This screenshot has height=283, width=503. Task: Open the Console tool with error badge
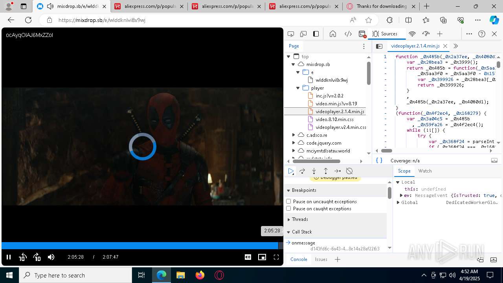click(x=362, y=34)
